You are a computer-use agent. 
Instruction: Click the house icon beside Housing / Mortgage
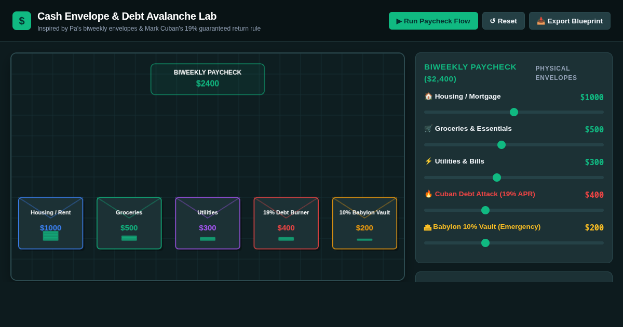click(428, 96)
